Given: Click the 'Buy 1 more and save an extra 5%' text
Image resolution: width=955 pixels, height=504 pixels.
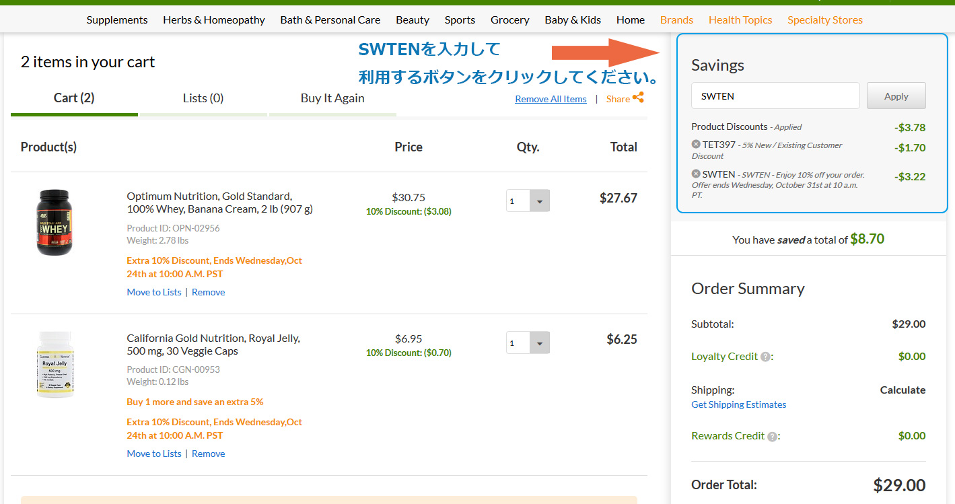Looking at the screenshot, I should tap(195, 402).
